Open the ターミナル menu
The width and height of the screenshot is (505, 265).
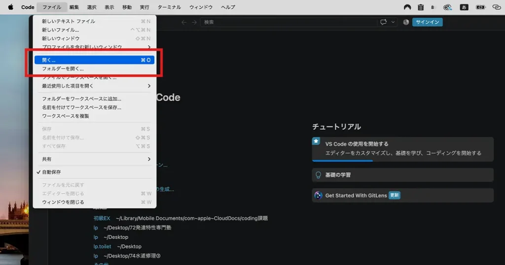169,7
